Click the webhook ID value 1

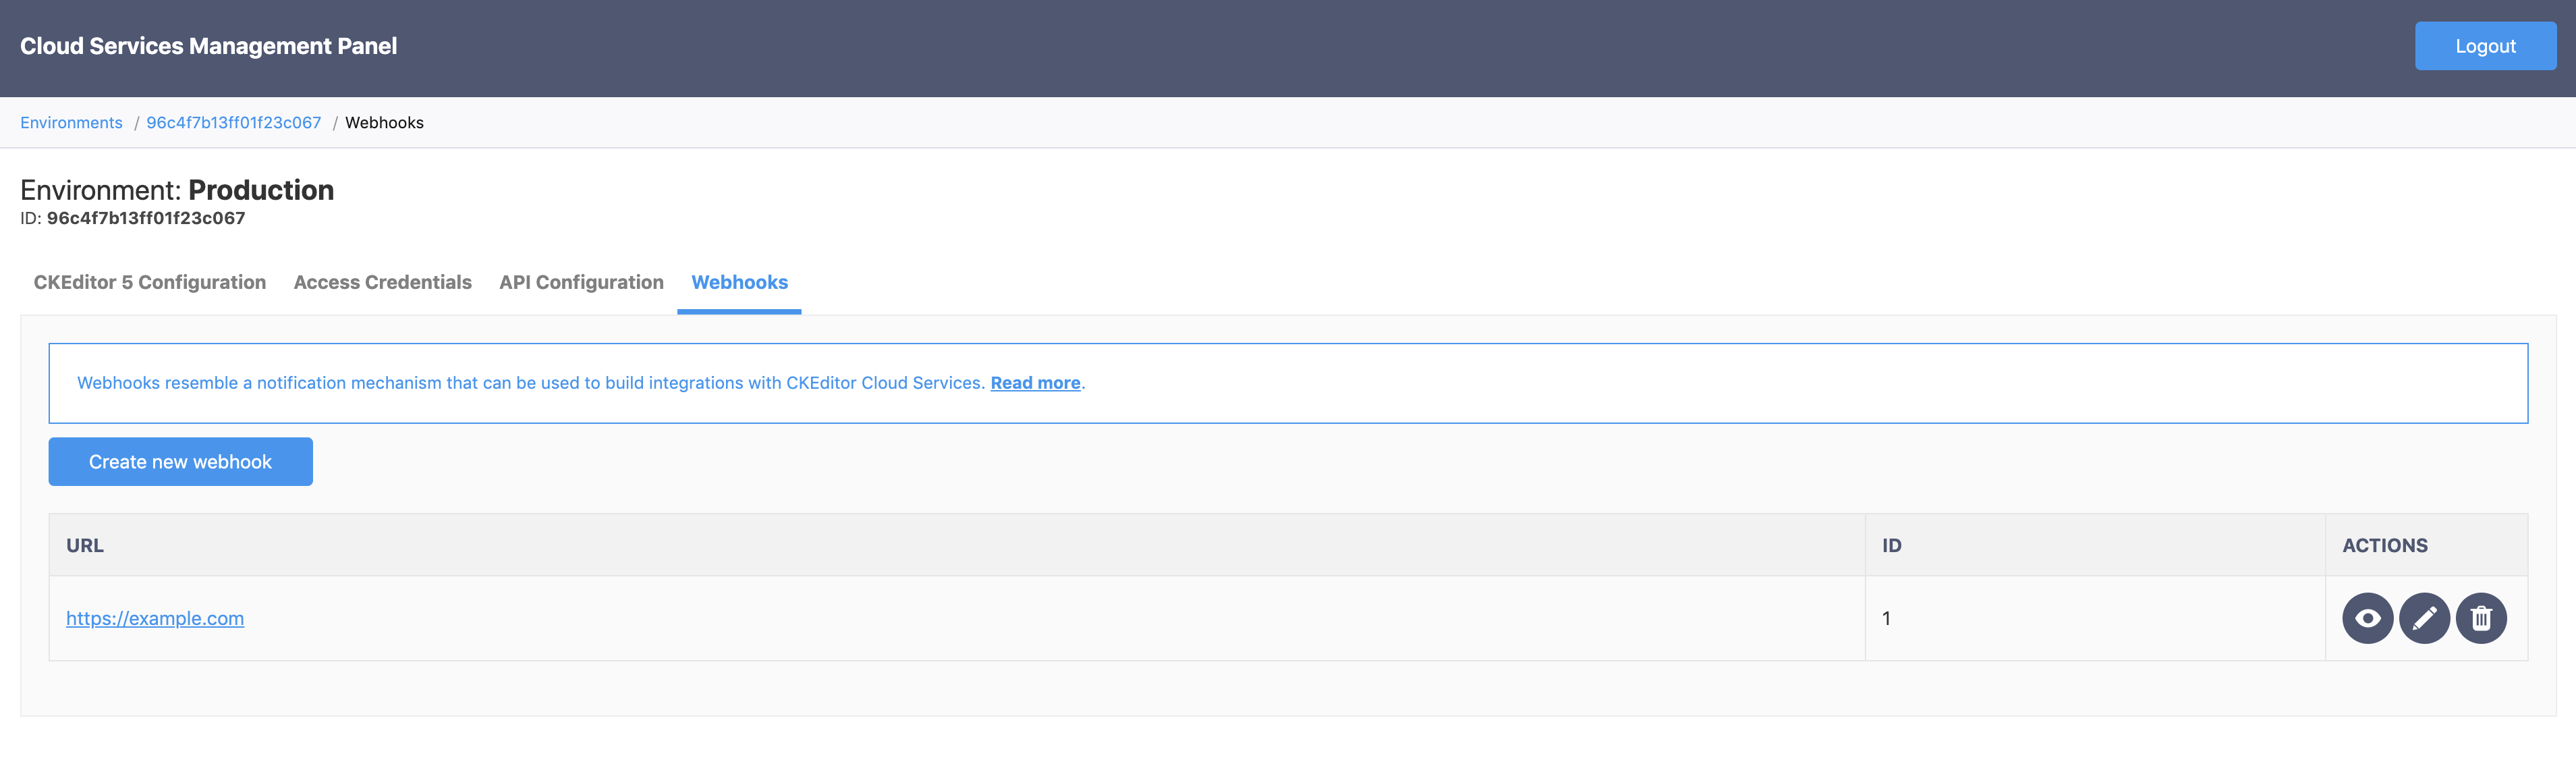coord(1886,618)
